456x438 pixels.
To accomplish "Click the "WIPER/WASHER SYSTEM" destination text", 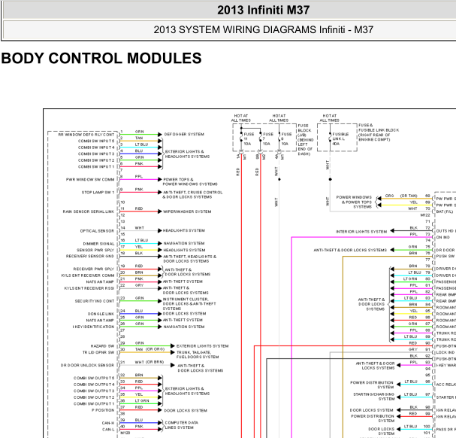I will click(187, 211).
